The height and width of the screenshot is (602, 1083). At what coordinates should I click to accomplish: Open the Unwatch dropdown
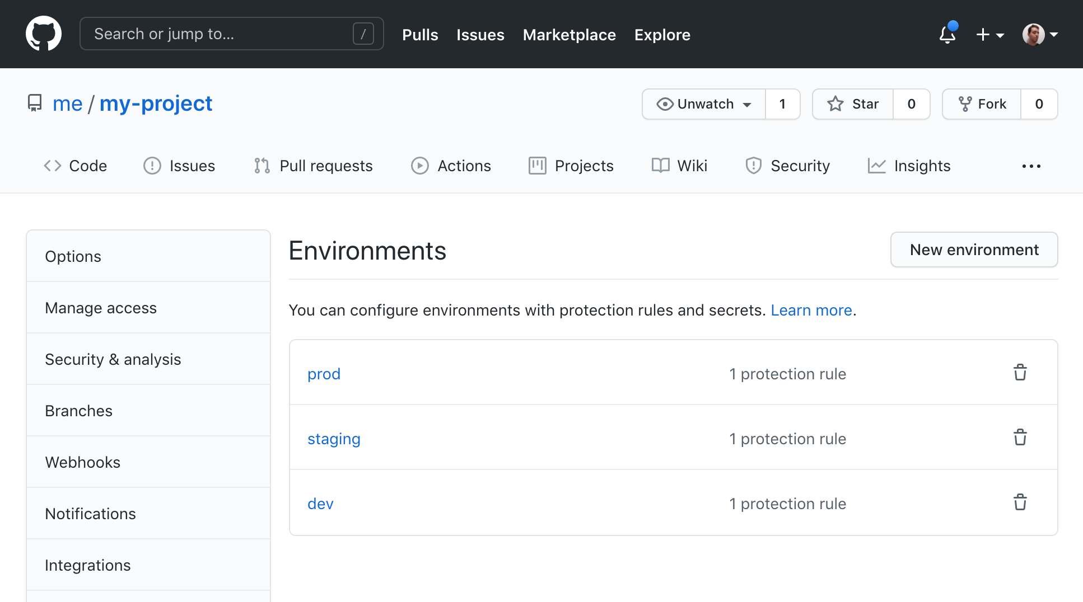[x=703, y=104]
